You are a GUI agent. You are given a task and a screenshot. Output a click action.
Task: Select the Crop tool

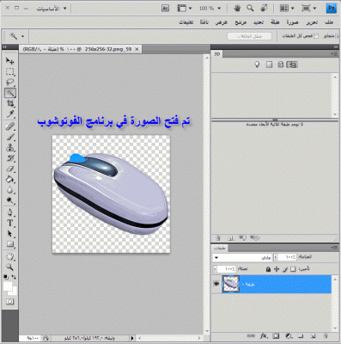(10, 103)
